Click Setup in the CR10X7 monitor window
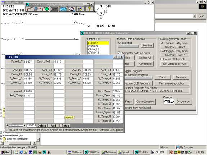Screen dimensions: 207x155 pos(65,126)
